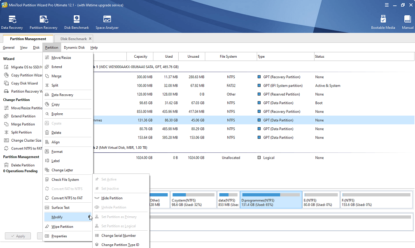Expand the Modify submenu arrow

click(89, 217)
